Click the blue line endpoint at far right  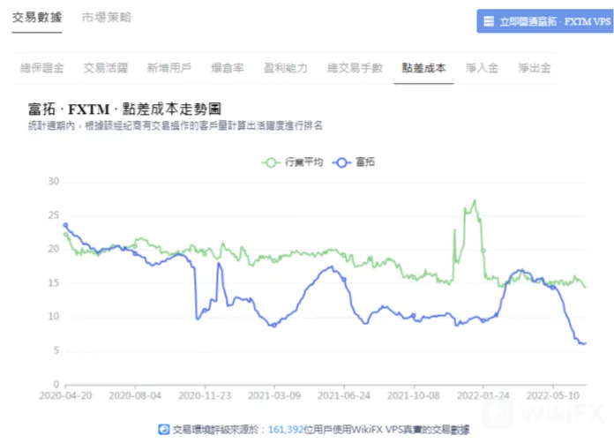point(585,343)
